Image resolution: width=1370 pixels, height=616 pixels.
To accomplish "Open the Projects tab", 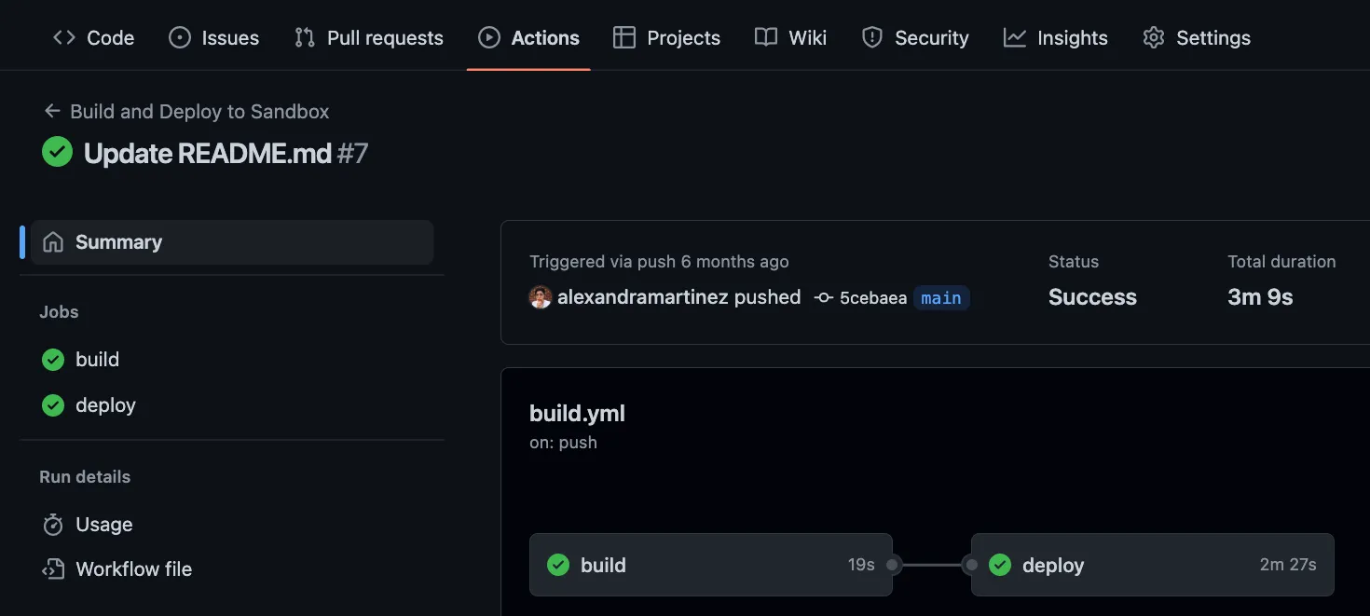I will pos(666,38).
